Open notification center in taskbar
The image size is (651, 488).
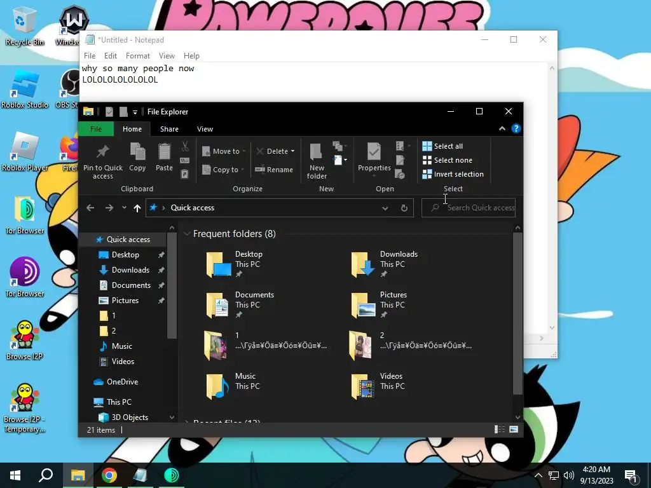click(631, 475)
